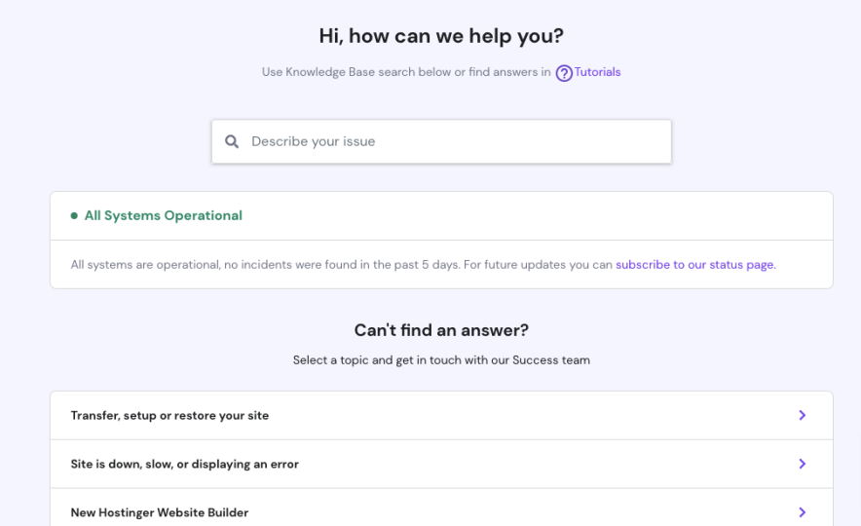Select "Transfer, setup or restore your site" topic
This screenshot has height=526, width=861.
point(169,416)
